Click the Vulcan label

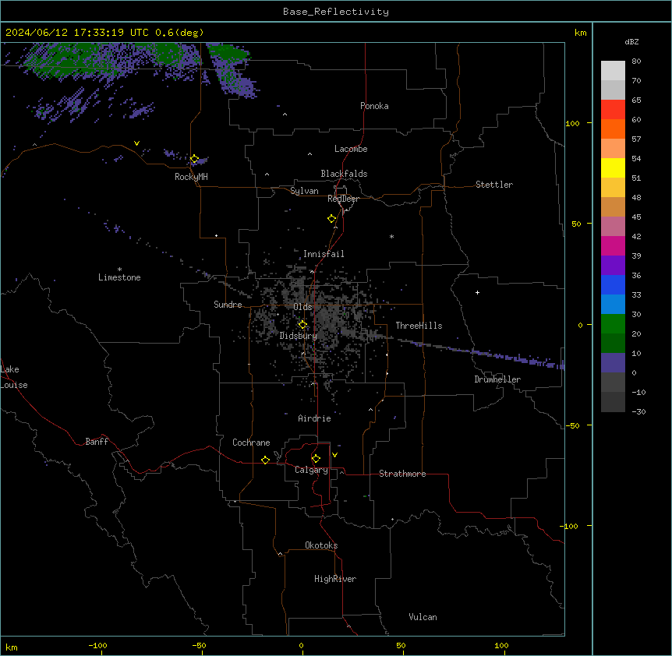click(x=423, y=617)
